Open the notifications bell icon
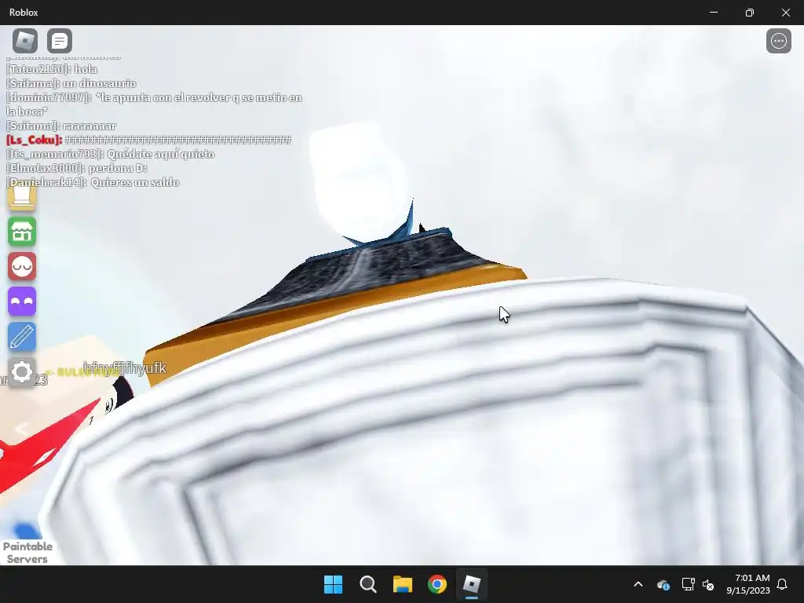Screen dimensions: 804x603 click(x=782, y=584)
